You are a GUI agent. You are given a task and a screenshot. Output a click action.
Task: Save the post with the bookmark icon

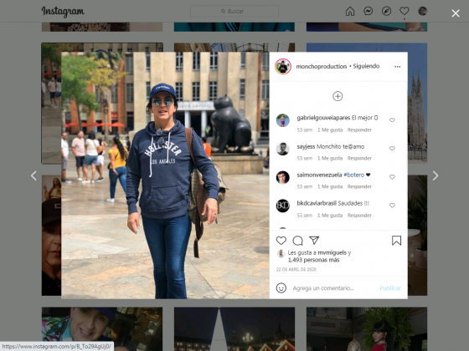tap(396, 241)
